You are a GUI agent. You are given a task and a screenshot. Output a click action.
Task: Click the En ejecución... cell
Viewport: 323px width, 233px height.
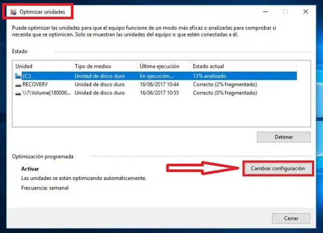tap(157, 76)
